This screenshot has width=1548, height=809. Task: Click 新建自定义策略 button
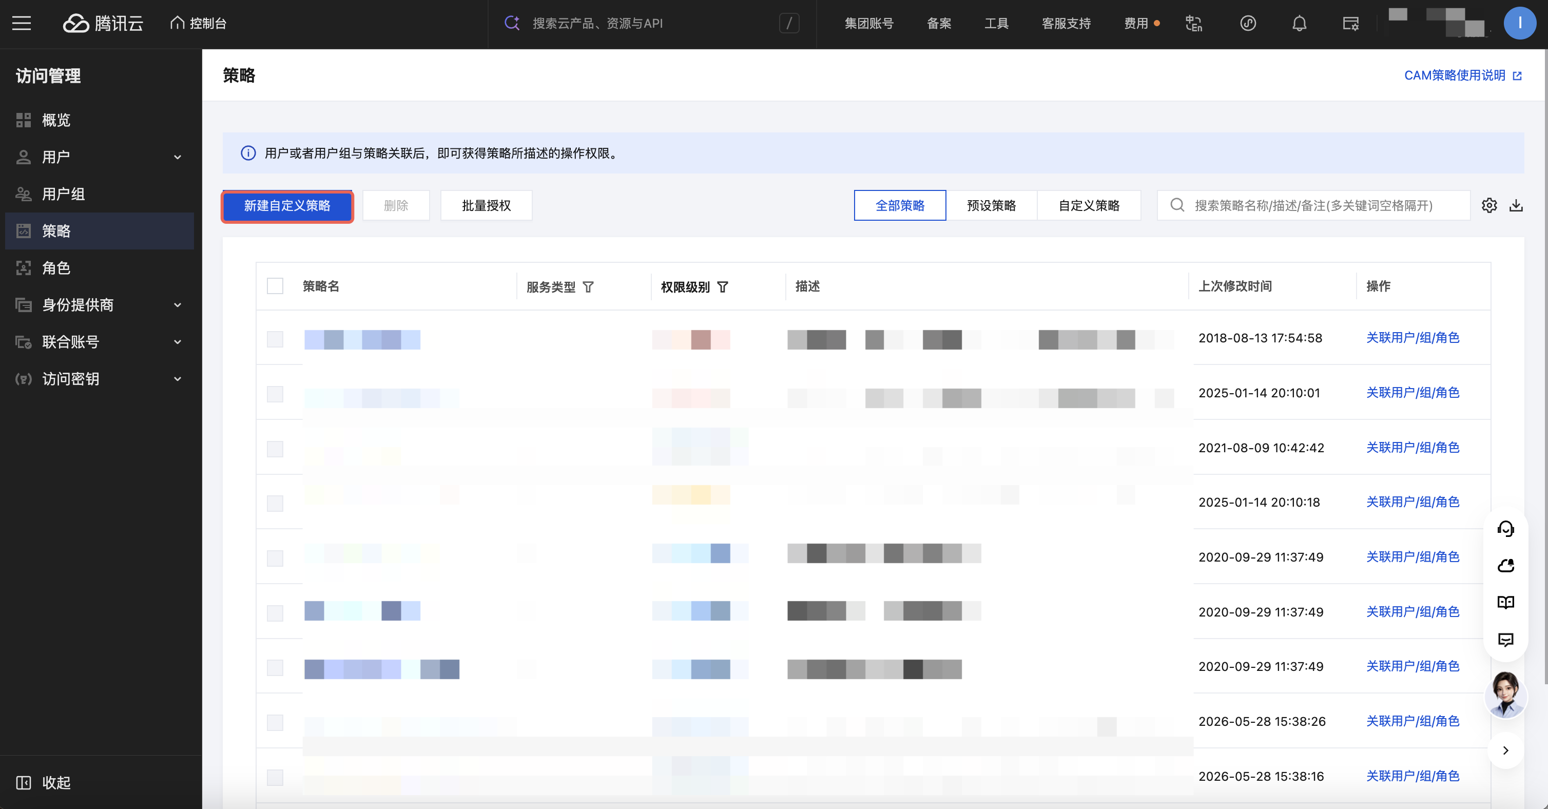click(x=287, y=205)
